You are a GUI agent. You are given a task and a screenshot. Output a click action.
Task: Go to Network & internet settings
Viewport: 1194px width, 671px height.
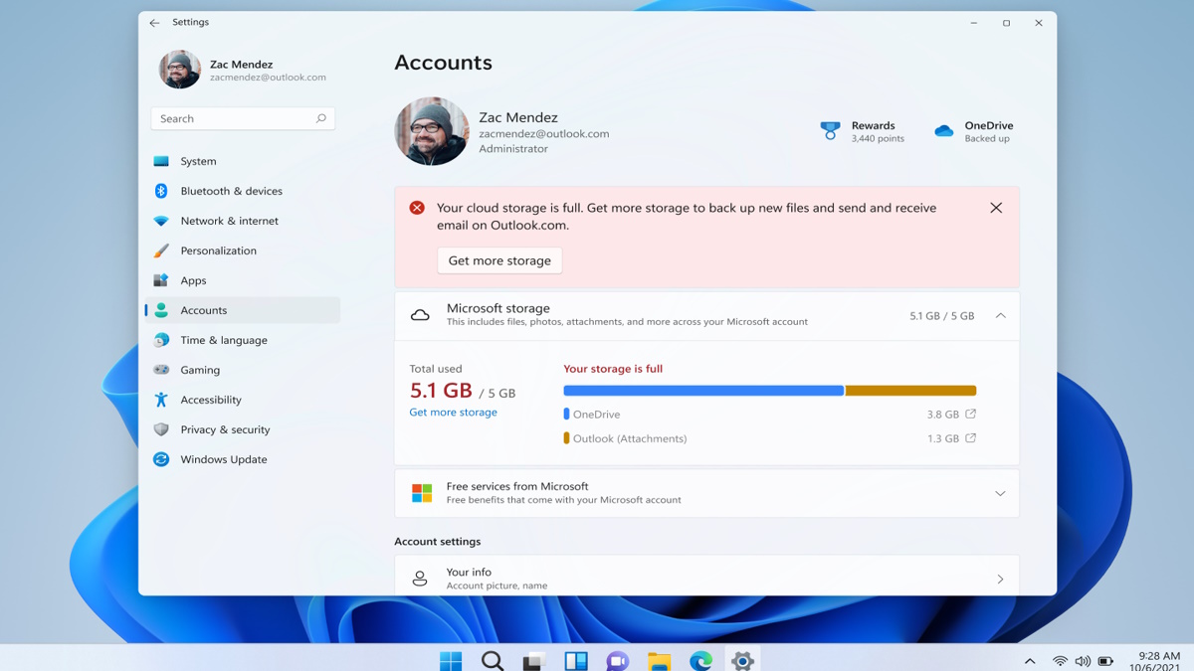pos(243,221)
